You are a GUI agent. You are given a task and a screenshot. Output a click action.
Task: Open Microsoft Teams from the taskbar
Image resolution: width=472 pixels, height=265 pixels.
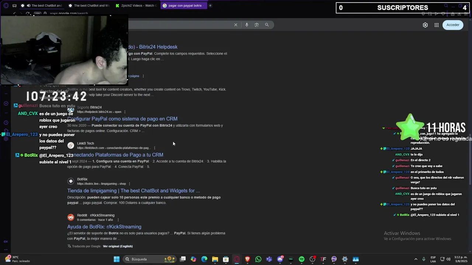coord(269,259)
